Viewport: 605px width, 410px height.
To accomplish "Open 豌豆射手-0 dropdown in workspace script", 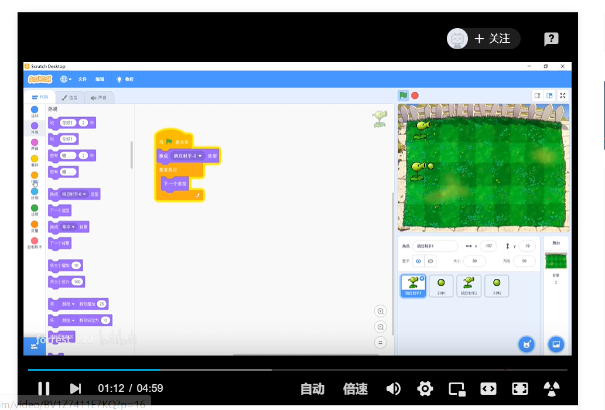I will pyautogui.click(x=187, y=156).
